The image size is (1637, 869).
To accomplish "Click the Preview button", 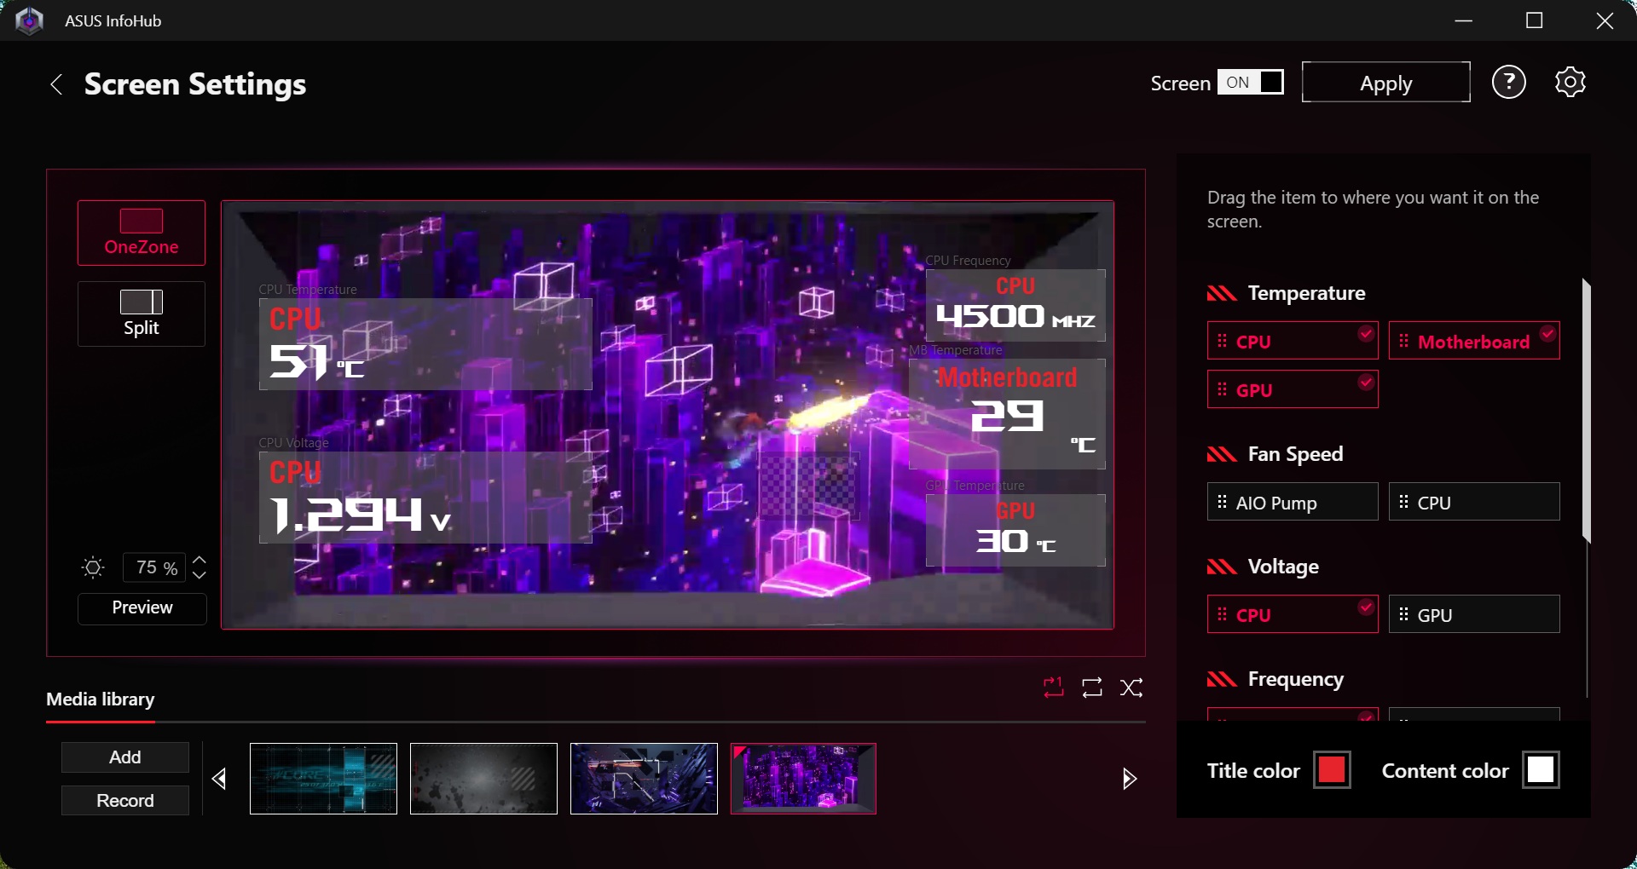I will (142, 608).
